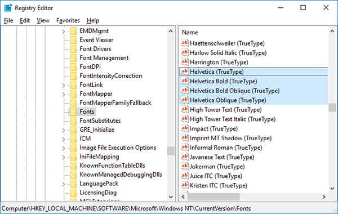The image size is (338, 214).
Task: Click the string value icon beside Helvetica Bold Oblique
Action: pyautogui.click(x=185, y=91)
